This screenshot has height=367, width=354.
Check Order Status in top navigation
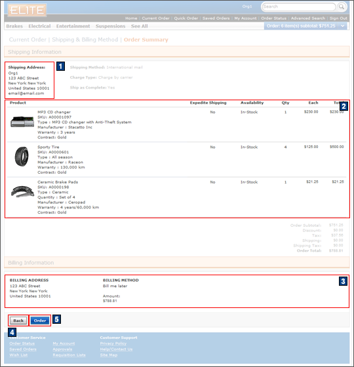click(273, 18)
